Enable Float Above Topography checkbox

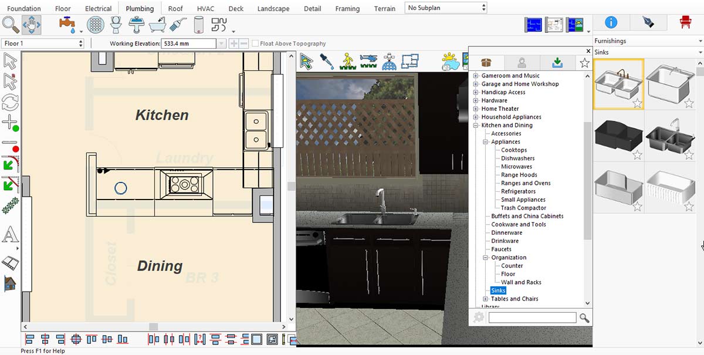click(x=255, y=43)
